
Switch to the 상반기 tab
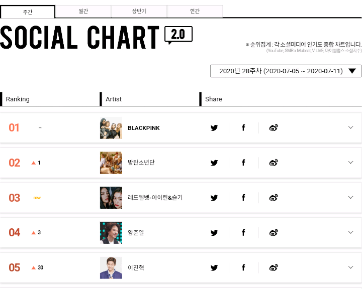139,12
